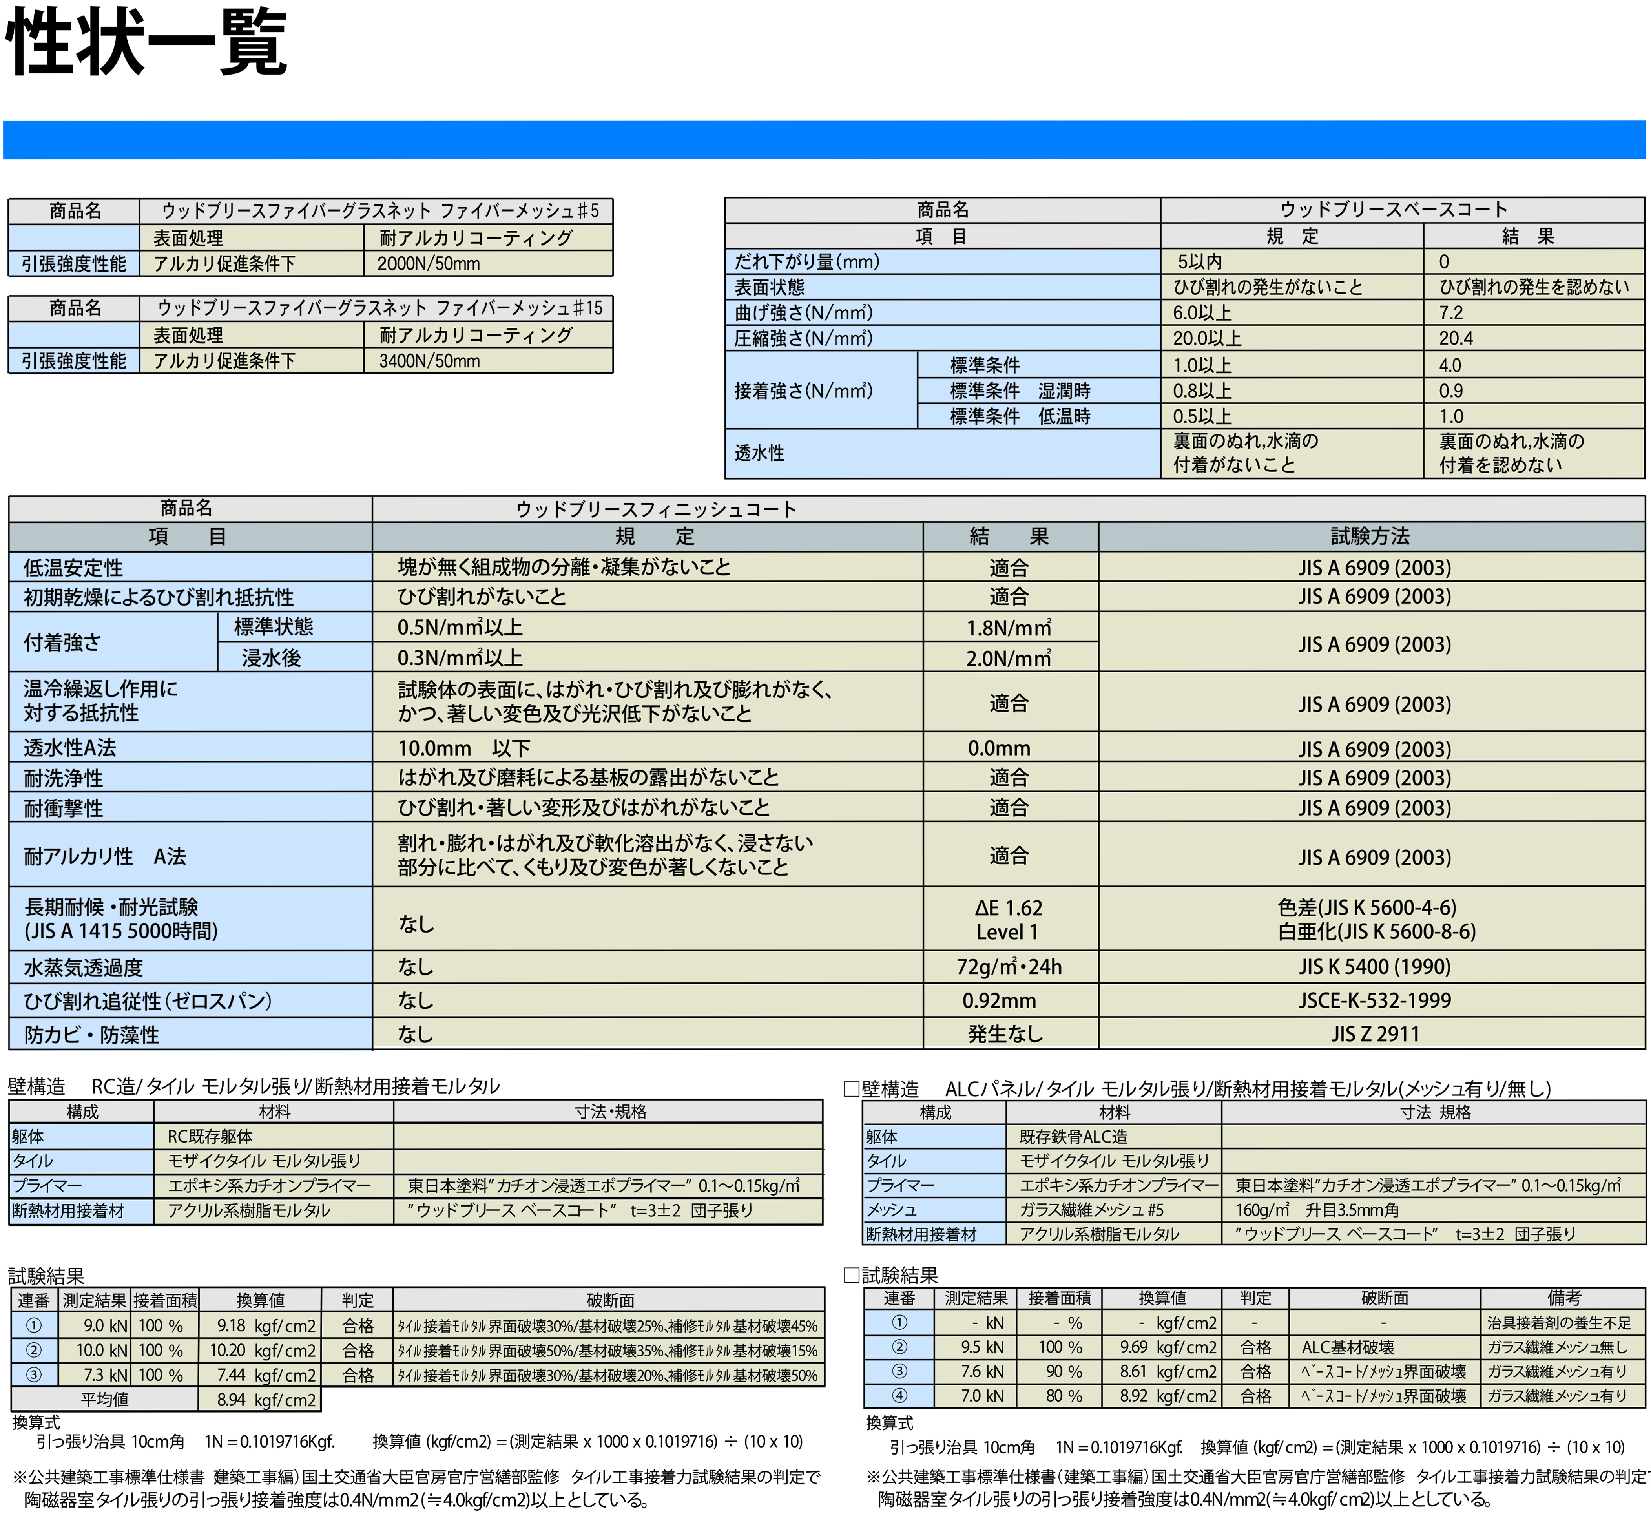
Task: Click the blue horizontal banner bar
Action: point(824,140)
